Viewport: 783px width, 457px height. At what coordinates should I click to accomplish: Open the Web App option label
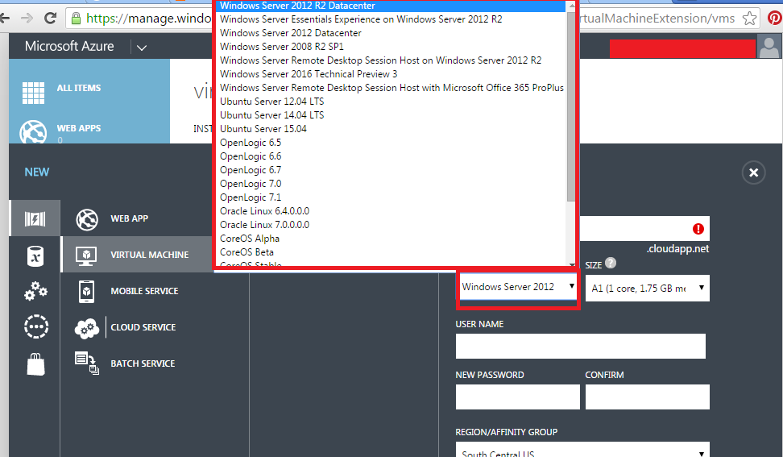pos(130,218)
